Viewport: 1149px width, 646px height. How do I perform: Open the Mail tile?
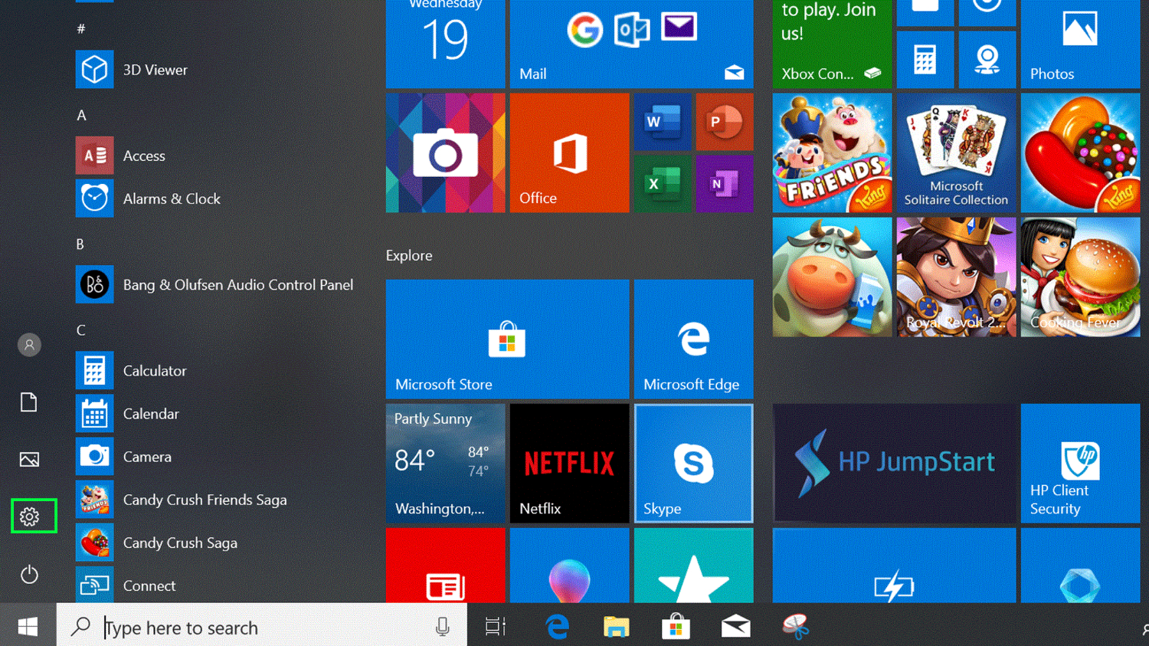[631, 44]
